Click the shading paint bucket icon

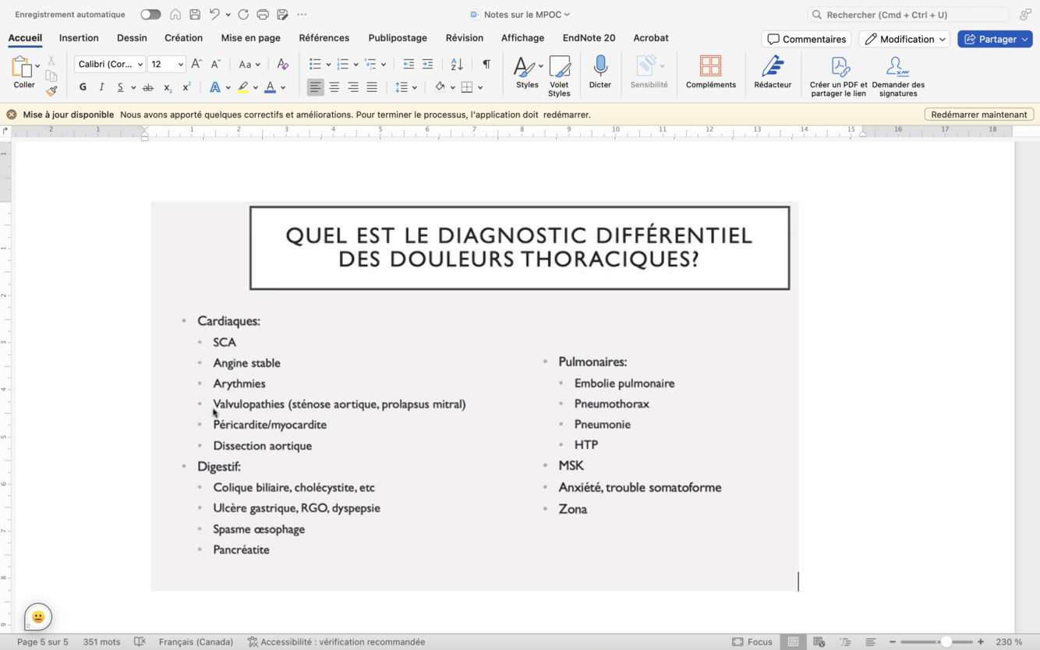coord(440,87)
